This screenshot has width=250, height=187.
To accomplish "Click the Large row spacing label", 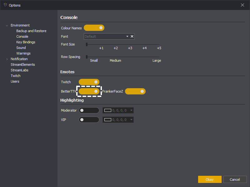I will coord(157,60).
